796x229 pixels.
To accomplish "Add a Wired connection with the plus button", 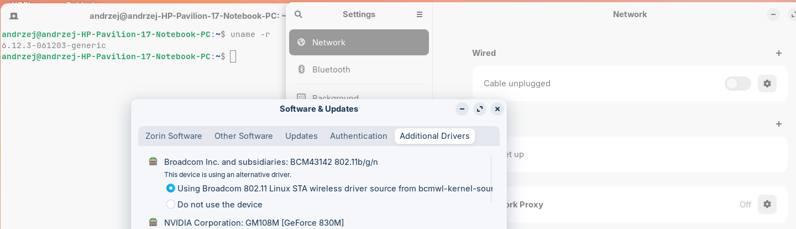I will pyautogui.click(x=779, y=53).
